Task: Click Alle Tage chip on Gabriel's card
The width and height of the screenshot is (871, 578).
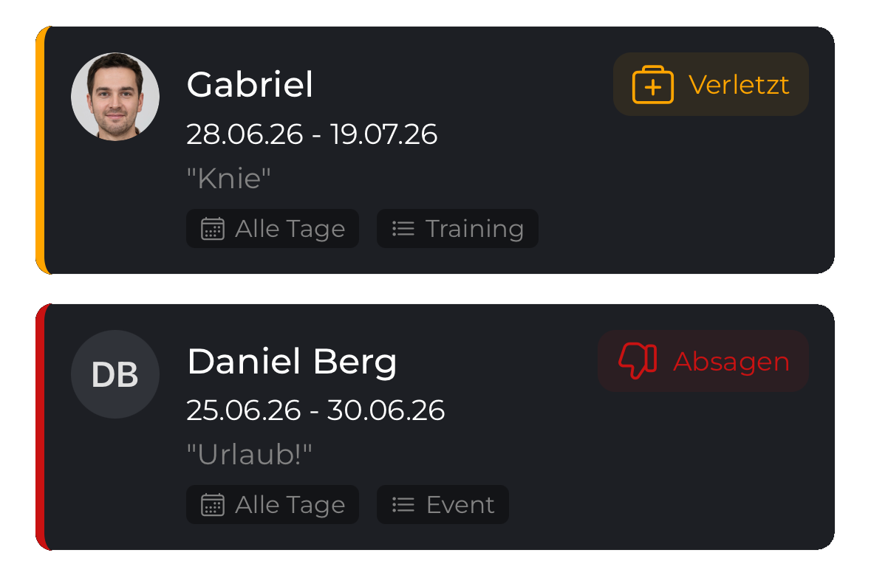Action: [x=272, y=229]
